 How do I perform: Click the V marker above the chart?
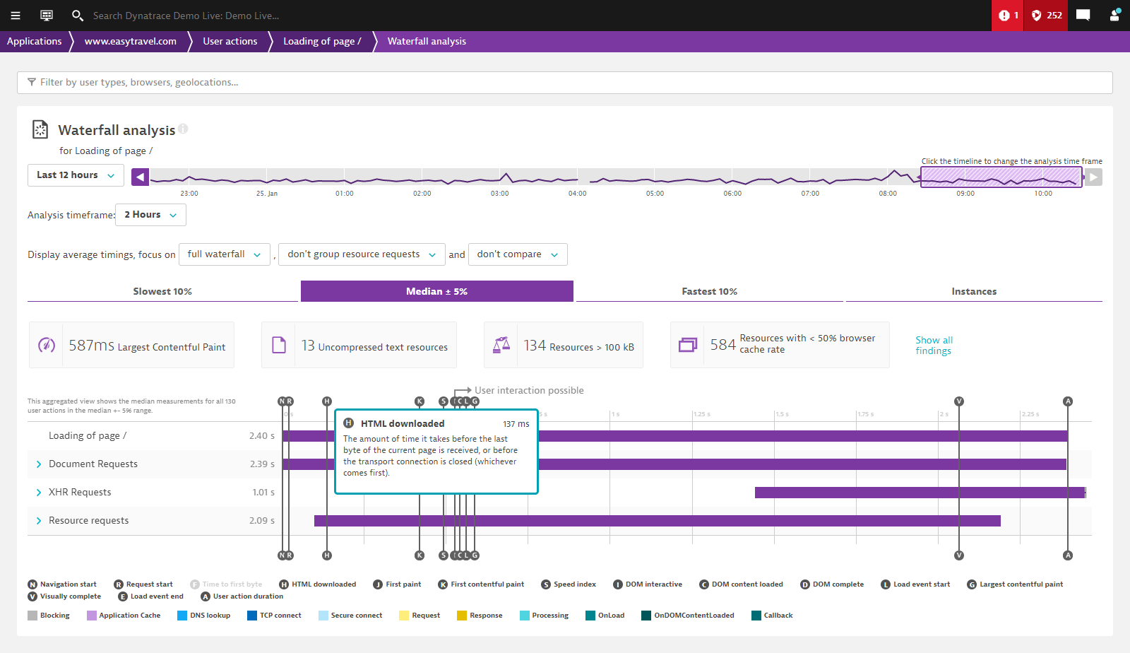959,401
